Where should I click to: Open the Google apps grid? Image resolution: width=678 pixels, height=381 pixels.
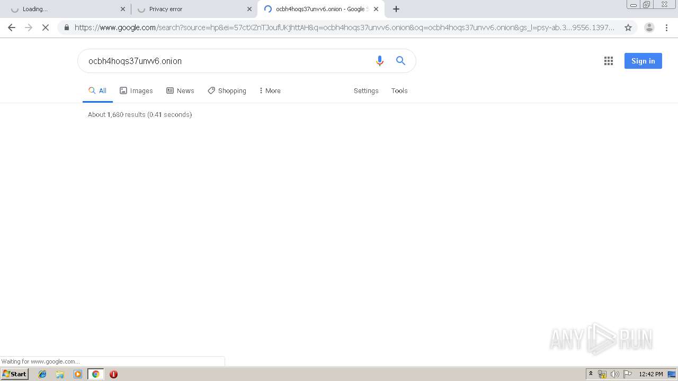point(609,61)
